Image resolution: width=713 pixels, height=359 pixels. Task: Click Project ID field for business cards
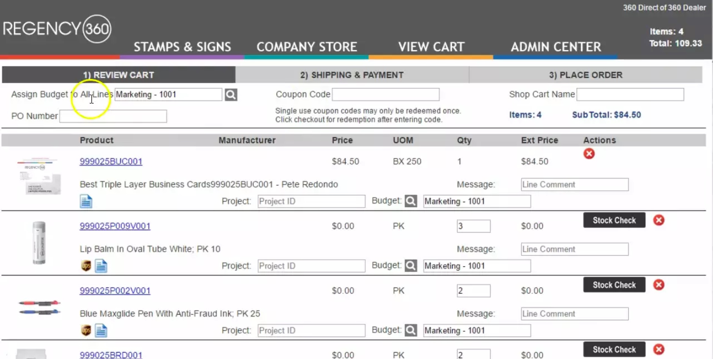311,201
